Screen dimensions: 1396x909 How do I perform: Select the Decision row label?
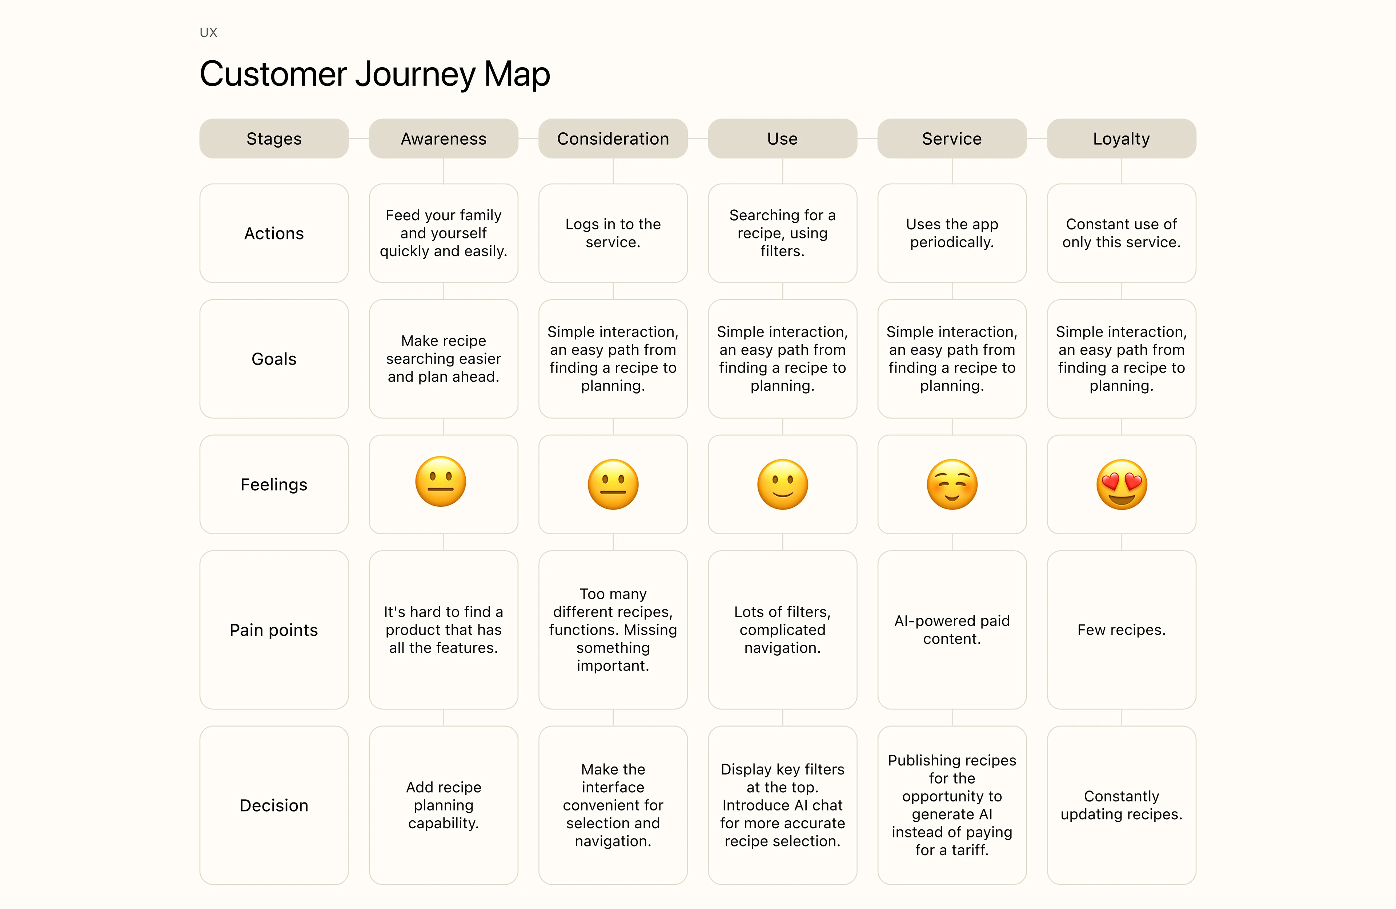(274, 805)
